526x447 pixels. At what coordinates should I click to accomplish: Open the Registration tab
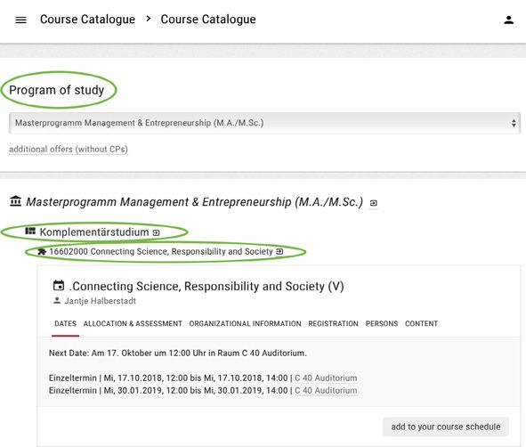333,323
